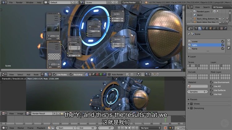Disable the 'flame' render layer checkbox
Screen dimensions: 232x130
[223, 48]
